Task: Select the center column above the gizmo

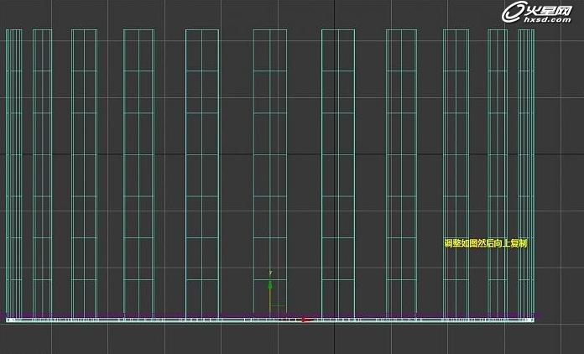Action: coord(269,168)
